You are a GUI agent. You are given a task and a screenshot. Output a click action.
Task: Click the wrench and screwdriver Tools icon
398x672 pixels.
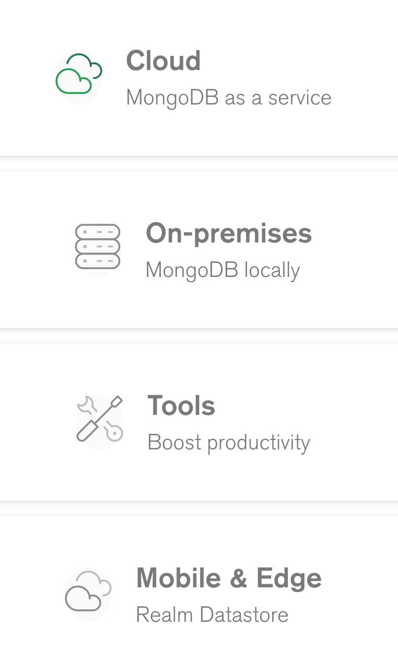point(100,419)
